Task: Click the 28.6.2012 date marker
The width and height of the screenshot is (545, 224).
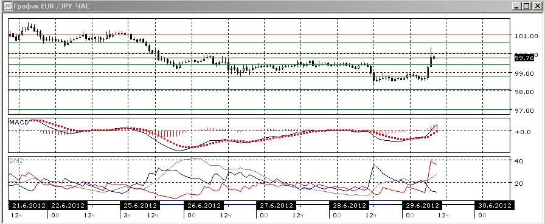Action: (x=349, y=205)
